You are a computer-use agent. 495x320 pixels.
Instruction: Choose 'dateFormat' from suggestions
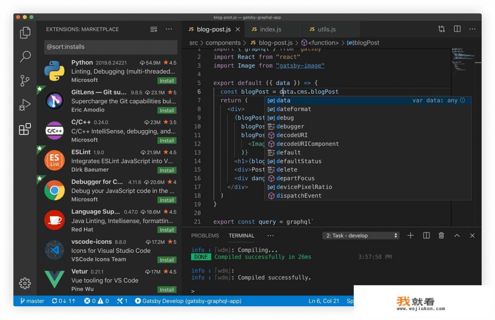368,109
